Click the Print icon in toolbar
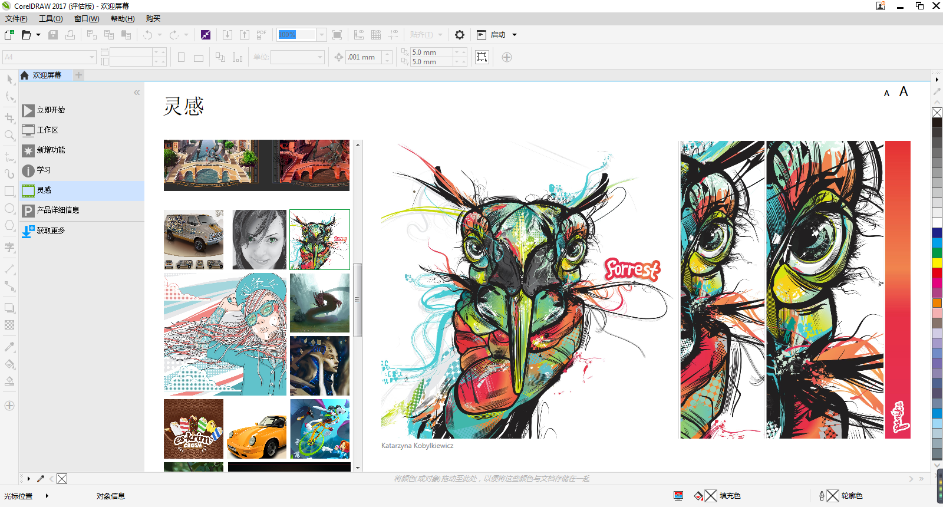 click(x=70, y=35)
